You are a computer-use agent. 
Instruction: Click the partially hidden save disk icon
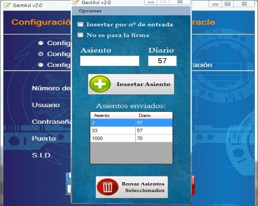click(x=68, y=184)
